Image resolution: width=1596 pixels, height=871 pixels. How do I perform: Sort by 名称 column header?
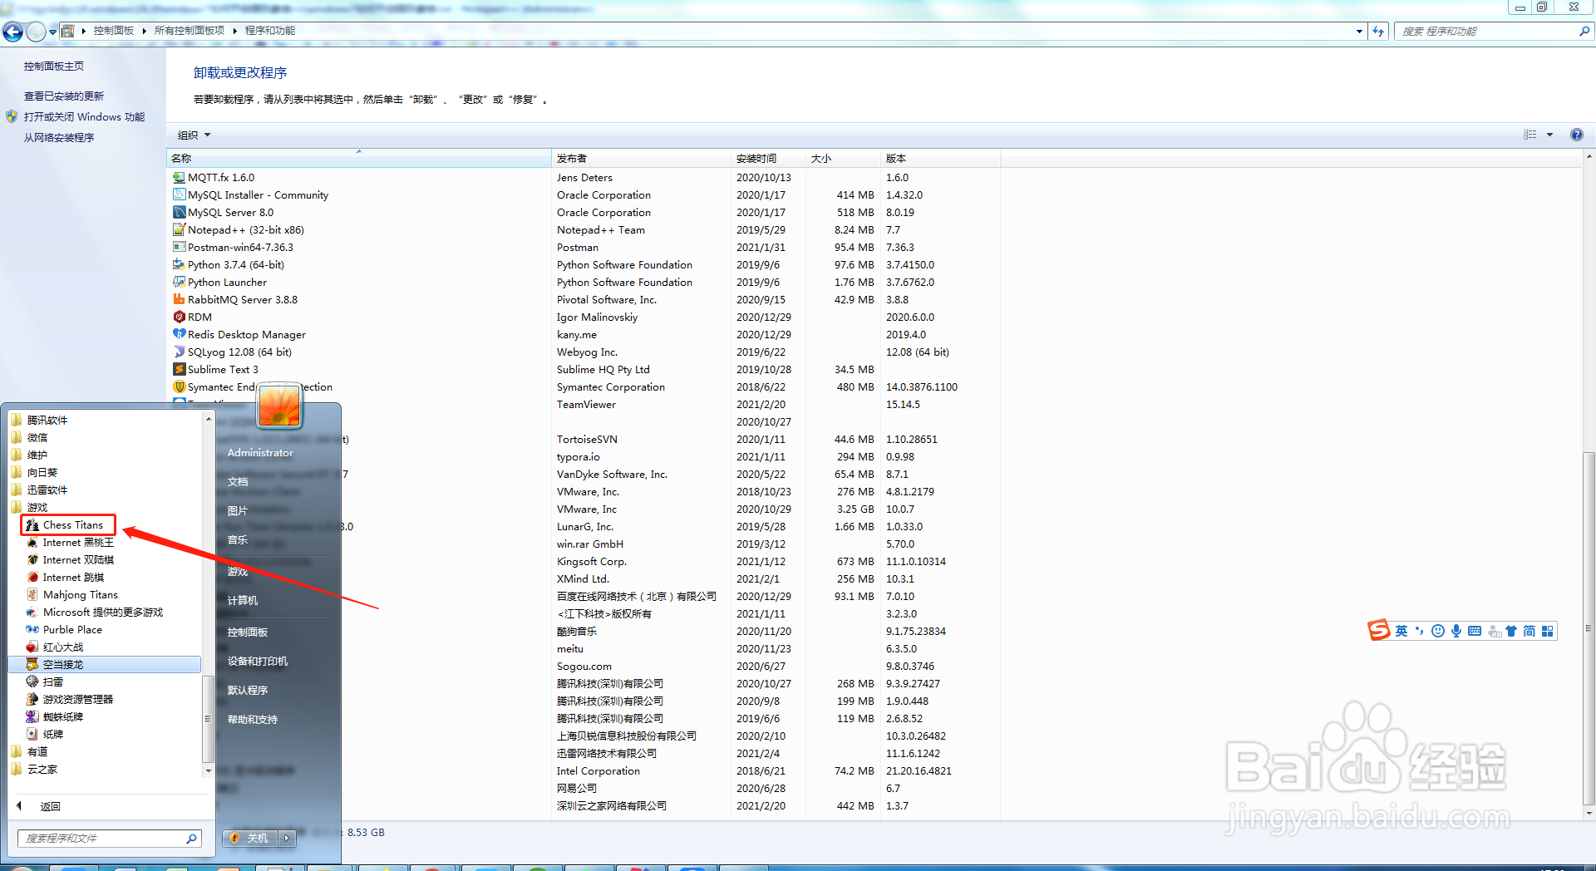[359, 159]
